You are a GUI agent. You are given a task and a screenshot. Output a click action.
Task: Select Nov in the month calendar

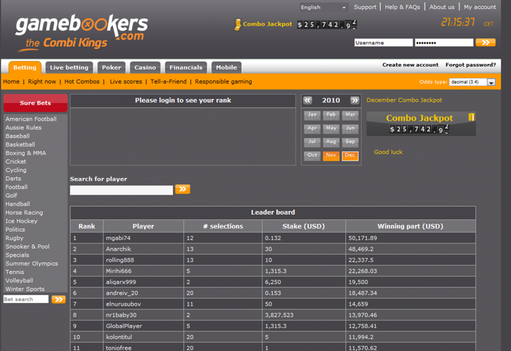(x=331, y=156)
